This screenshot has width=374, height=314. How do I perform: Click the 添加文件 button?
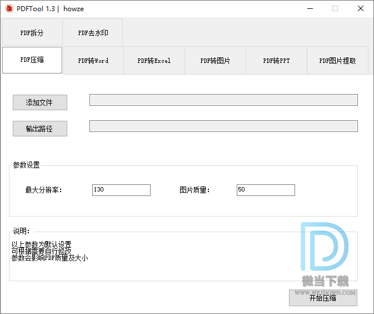pos(40,102)
